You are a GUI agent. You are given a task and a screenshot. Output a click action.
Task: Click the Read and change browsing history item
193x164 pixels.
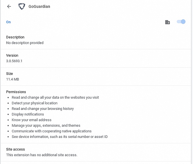pos(43,109)
